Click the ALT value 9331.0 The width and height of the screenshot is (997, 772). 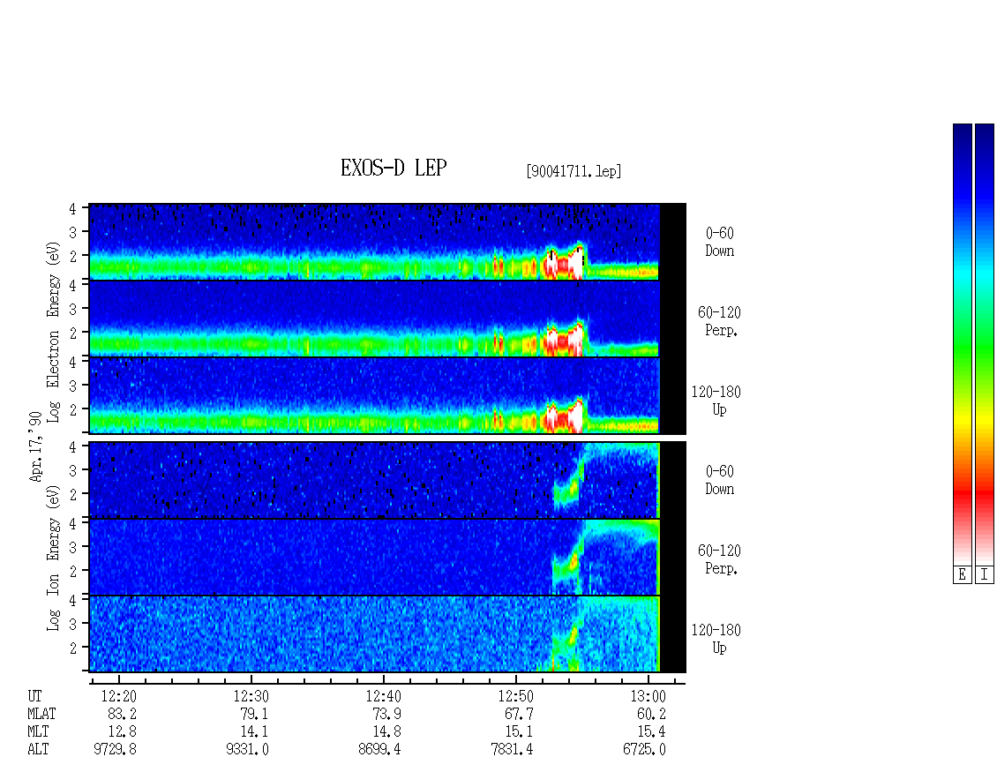247,750
